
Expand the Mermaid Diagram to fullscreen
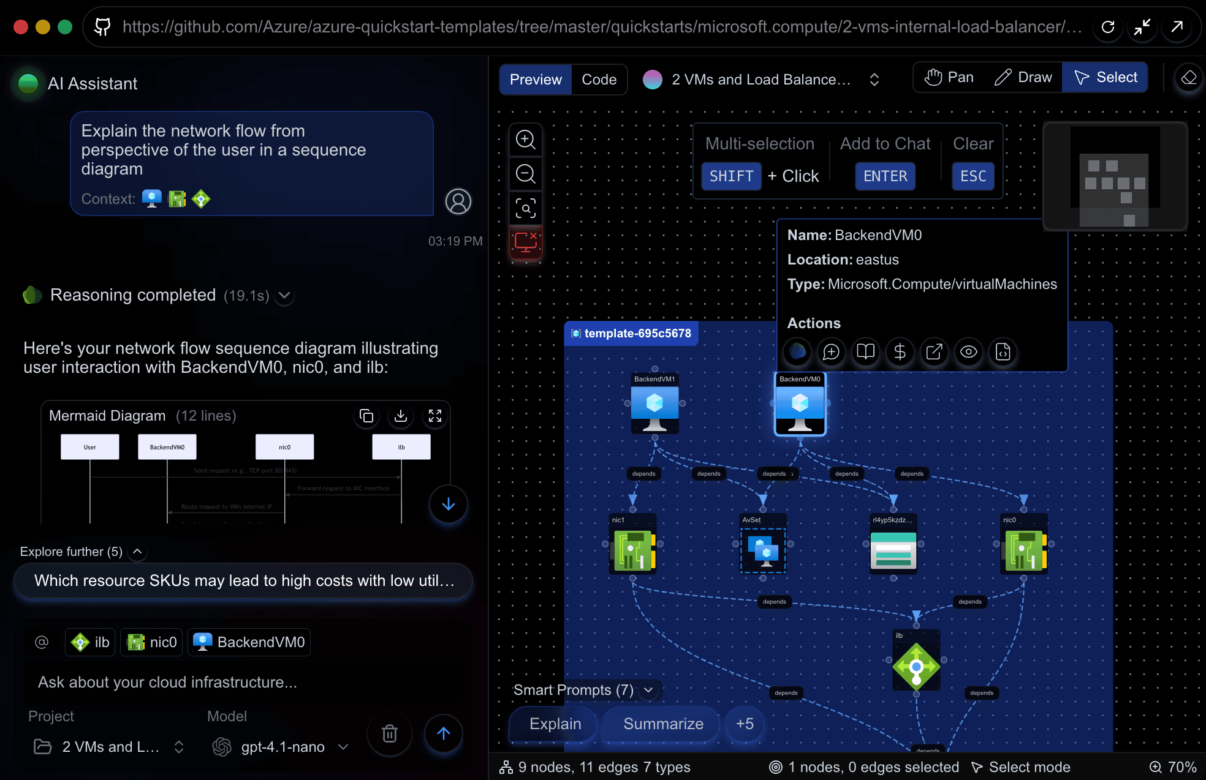[435, 416]
